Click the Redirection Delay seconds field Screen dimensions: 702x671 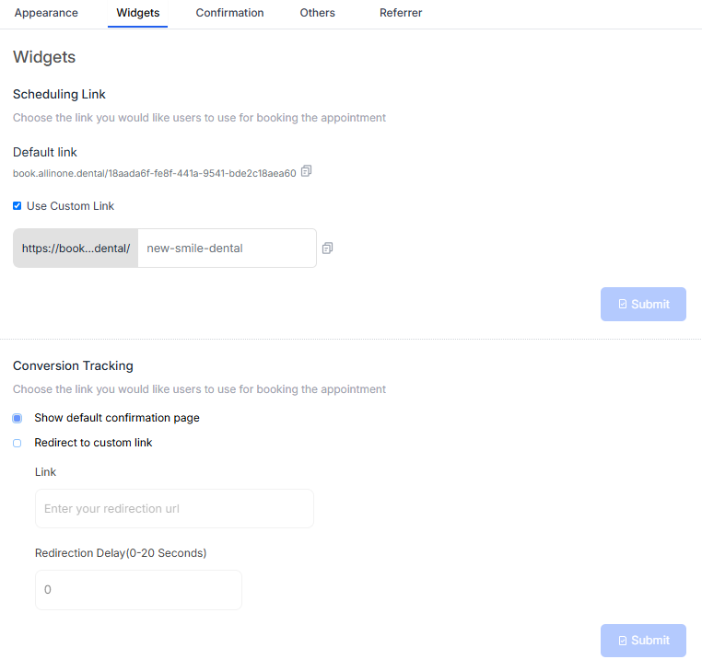pos(138,590)
